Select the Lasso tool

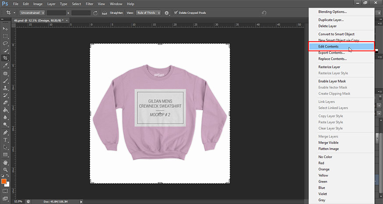pyautogui.click(x=5, y=43)
